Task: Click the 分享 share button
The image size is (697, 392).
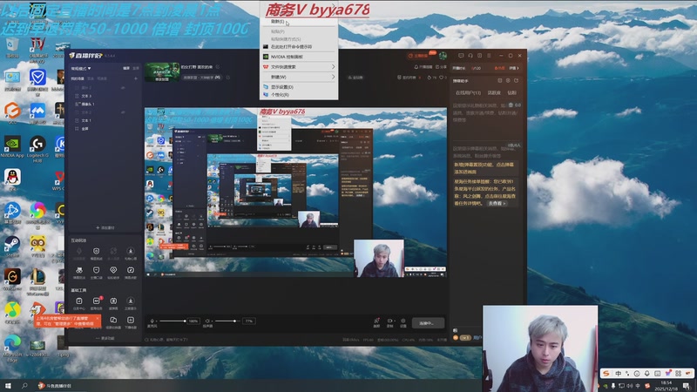Action: 441,67
